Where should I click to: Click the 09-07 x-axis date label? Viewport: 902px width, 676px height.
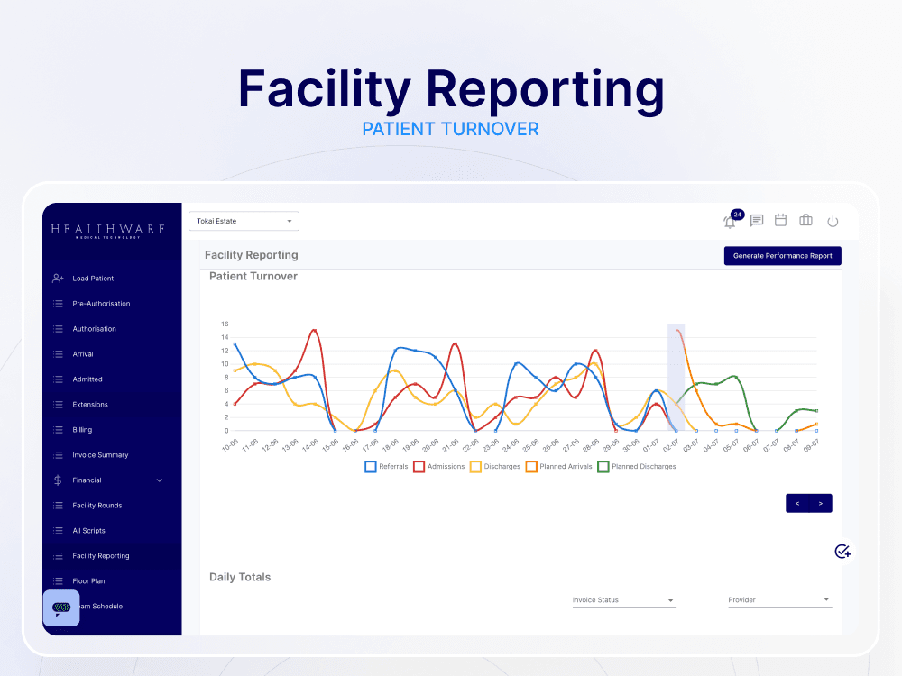(811, 445)
